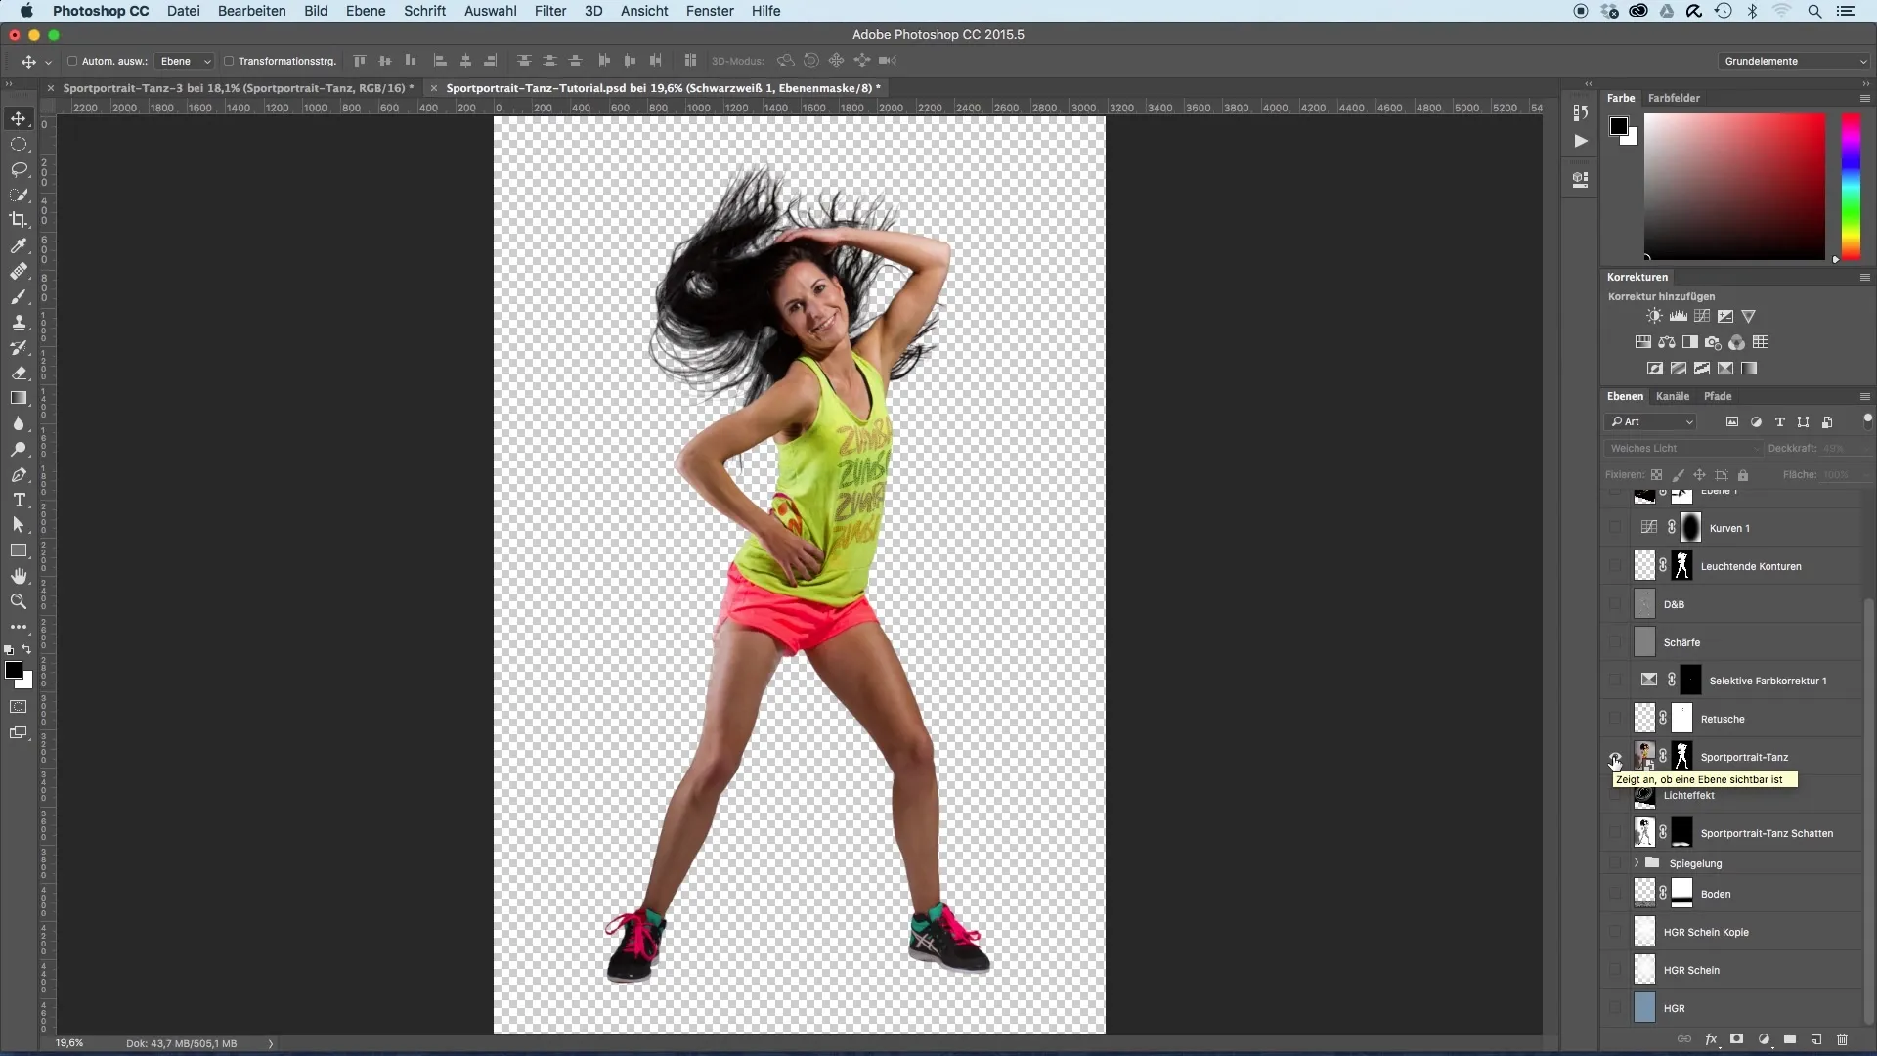This screenshot has height=1056, width=1877.
Task: Select the Quick Selection tool
Action: pyautogui.click(x=19, y=195)
